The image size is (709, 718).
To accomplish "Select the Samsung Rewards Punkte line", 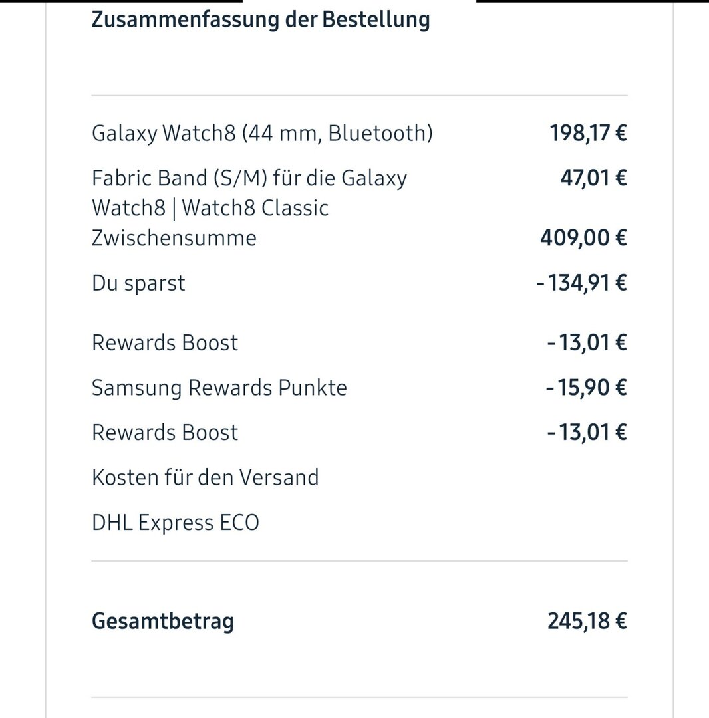I will click(x=219, y=388).
